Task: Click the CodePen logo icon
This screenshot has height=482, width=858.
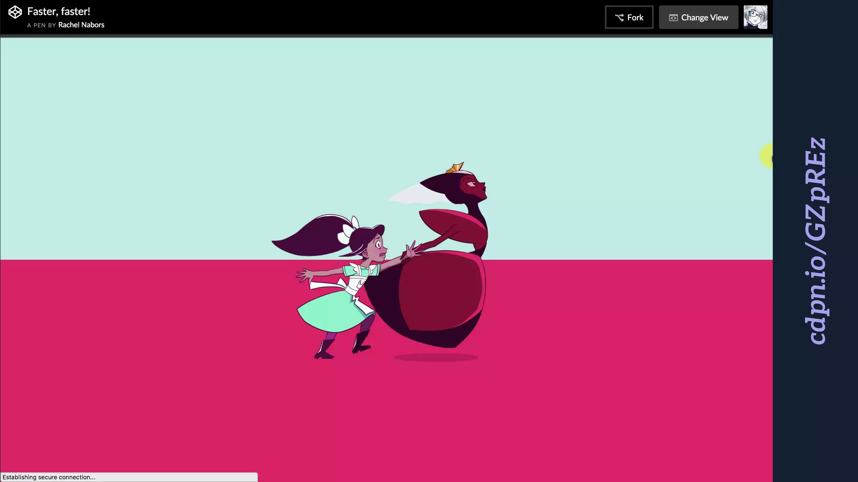Action: coord(15,12)
